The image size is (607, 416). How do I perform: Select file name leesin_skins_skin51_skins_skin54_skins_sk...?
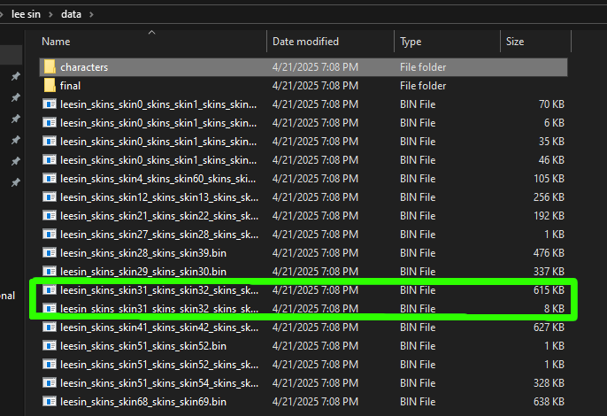pyautogui.click(x=159, y=383)
